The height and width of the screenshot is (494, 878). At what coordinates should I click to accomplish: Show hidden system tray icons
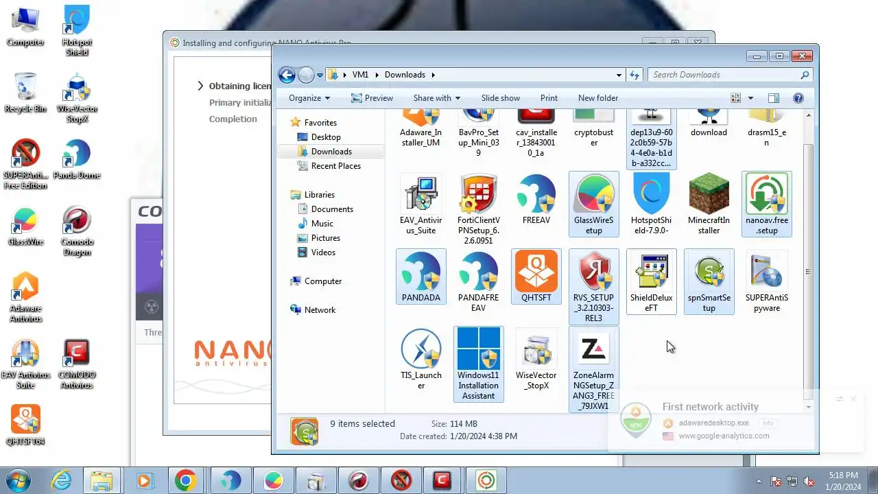coord(759,481)
